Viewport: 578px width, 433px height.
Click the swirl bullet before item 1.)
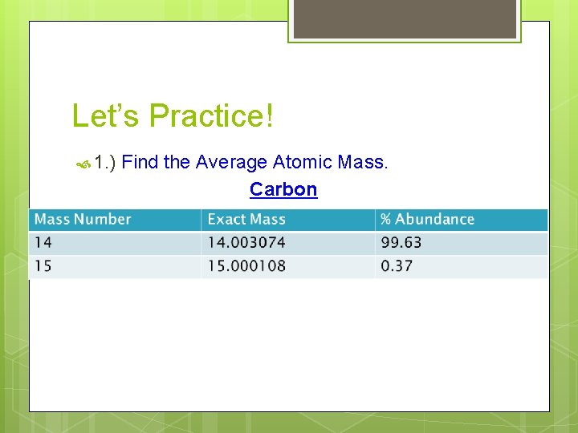pos(83,164)
